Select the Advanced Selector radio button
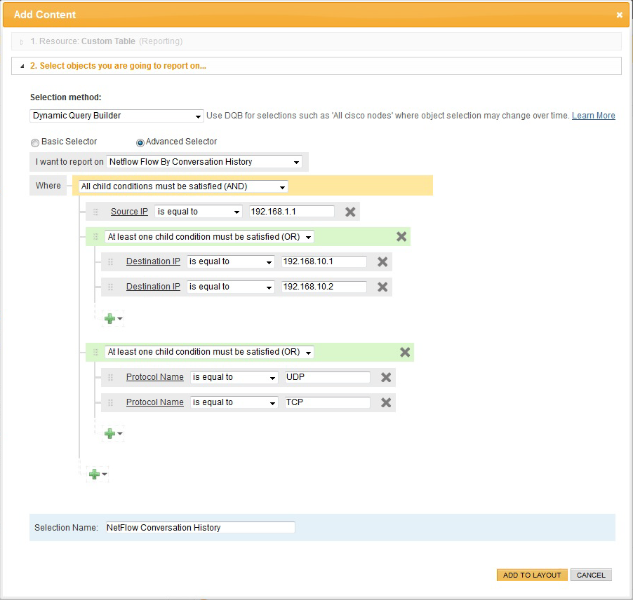The height and width of the screenshot is (600, 633). (x=140, y=142)
